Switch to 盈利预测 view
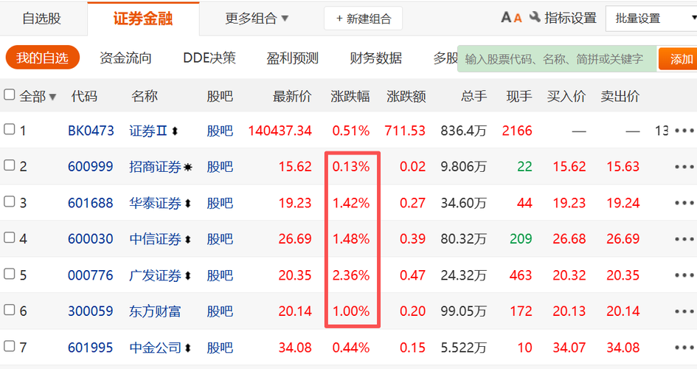697x369 pixels. coord(293,58)
